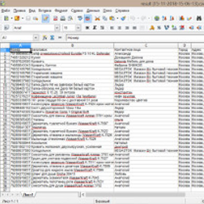Open the Open-file recent documents arrow

click(x=22, y=18)
